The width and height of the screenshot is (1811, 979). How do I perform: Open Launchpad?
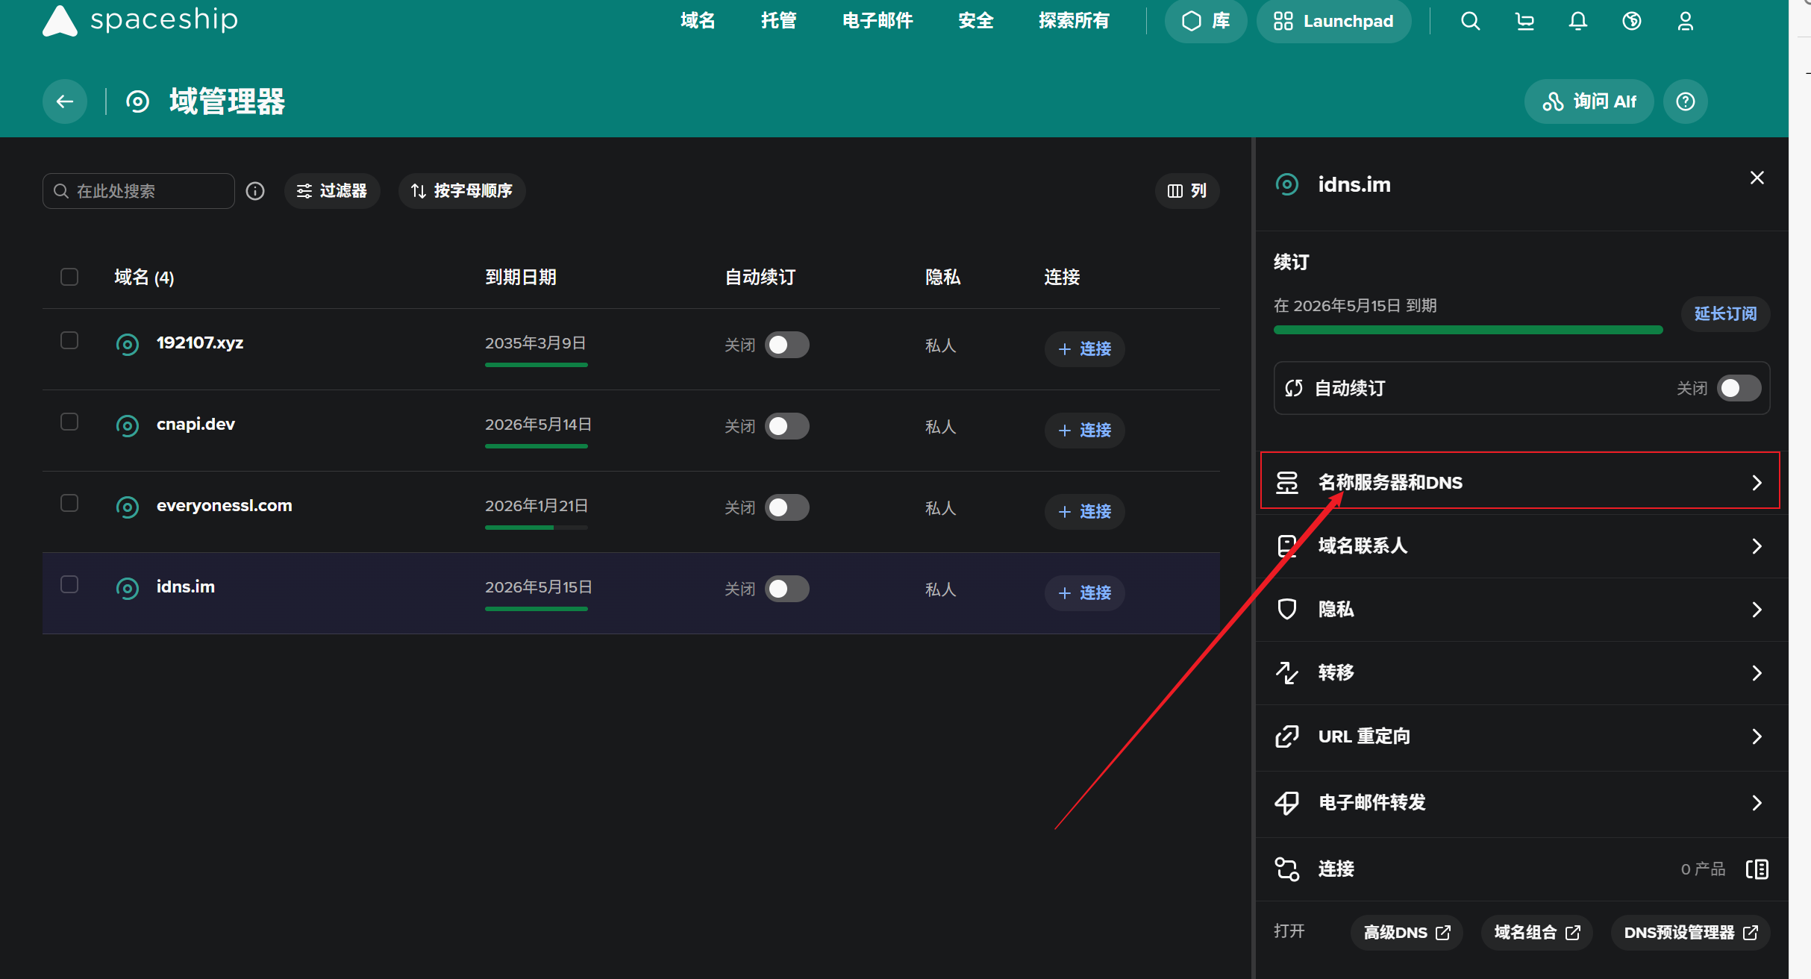click(1333, 21)
